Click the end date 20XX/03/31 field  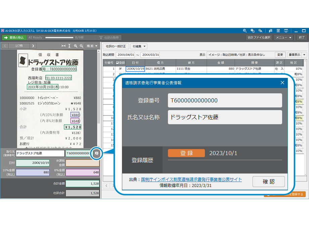150,55
